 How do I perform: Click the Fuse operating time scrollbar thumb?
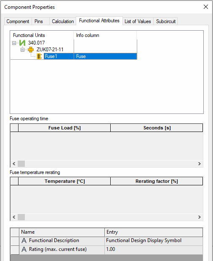21,164
